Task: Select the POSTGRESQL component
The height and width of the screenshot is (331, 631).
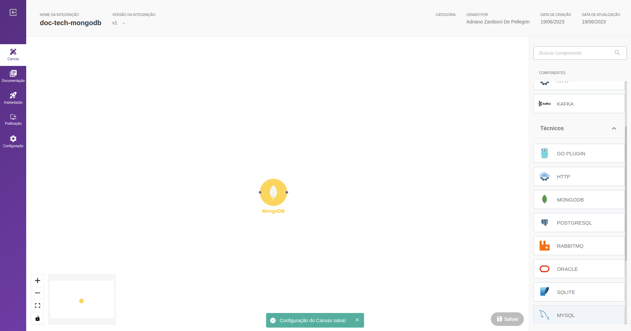Action: 579,223
